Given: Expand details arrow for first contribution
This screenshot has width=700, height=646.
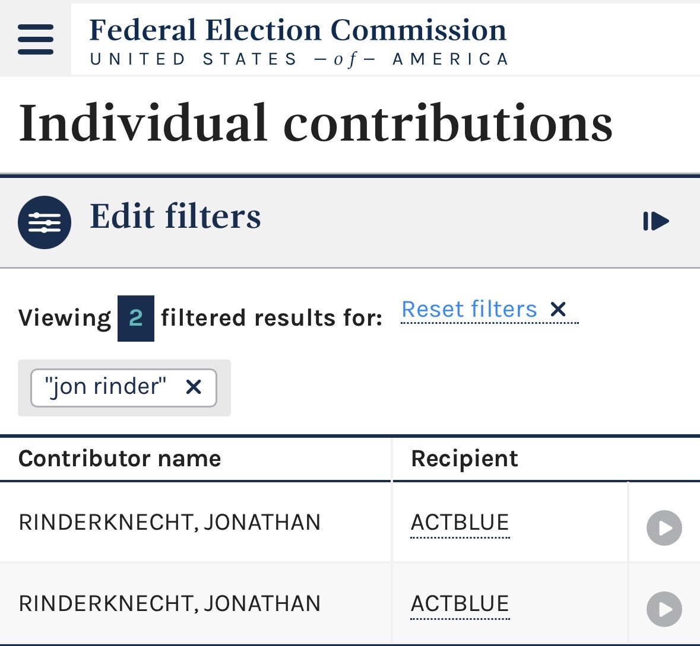Looking at the screenshot, I should click(x=664, y=528).
